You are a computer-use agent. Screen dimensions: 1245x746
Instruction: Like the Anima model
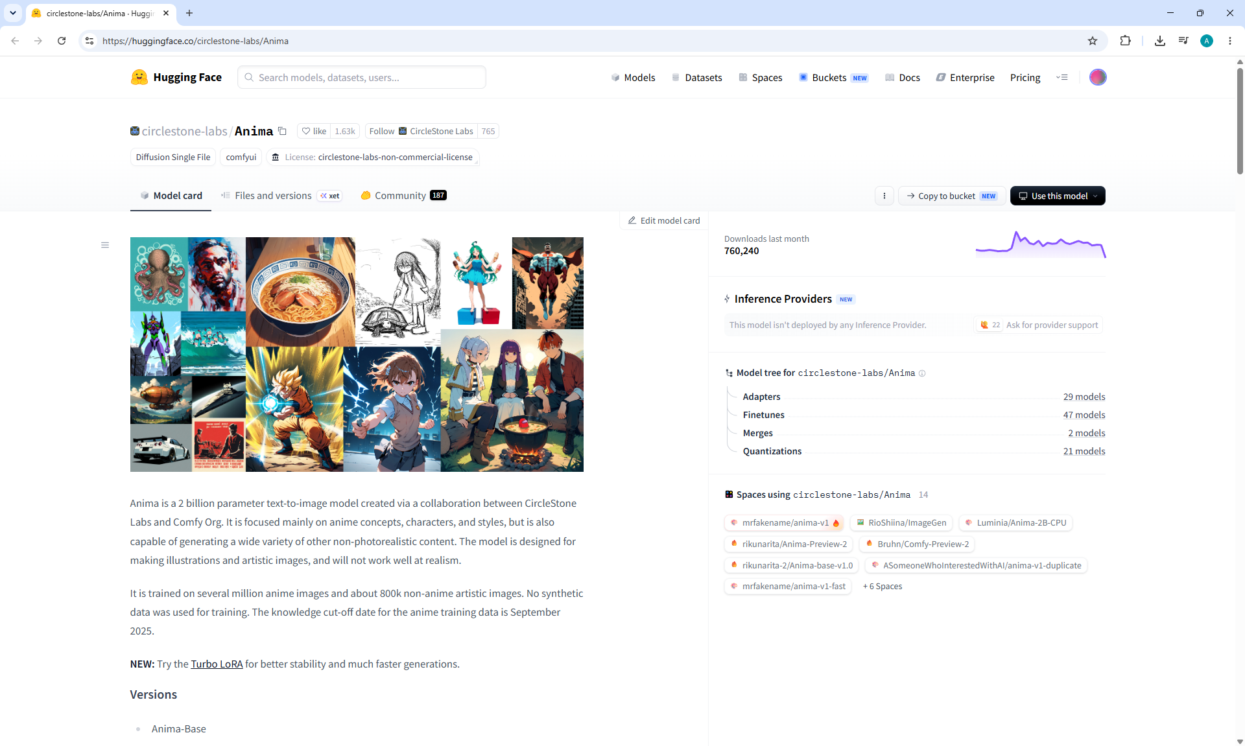[314, 131]
